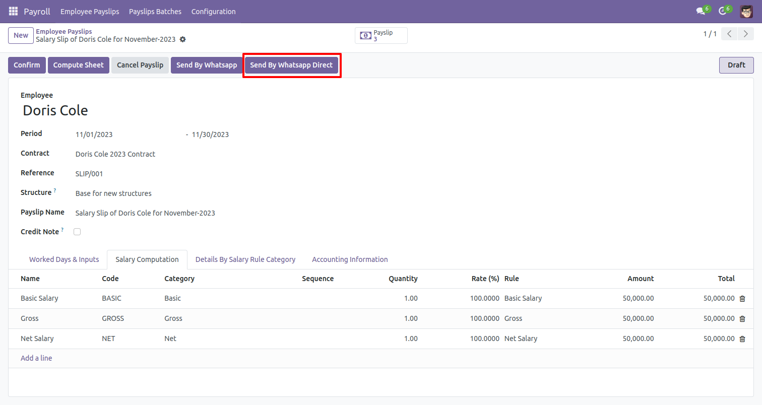Viewport: 762px width, 405px height.
Task: Show the Credit Note help tooltip icon
Action: click(x=62, y=230)
